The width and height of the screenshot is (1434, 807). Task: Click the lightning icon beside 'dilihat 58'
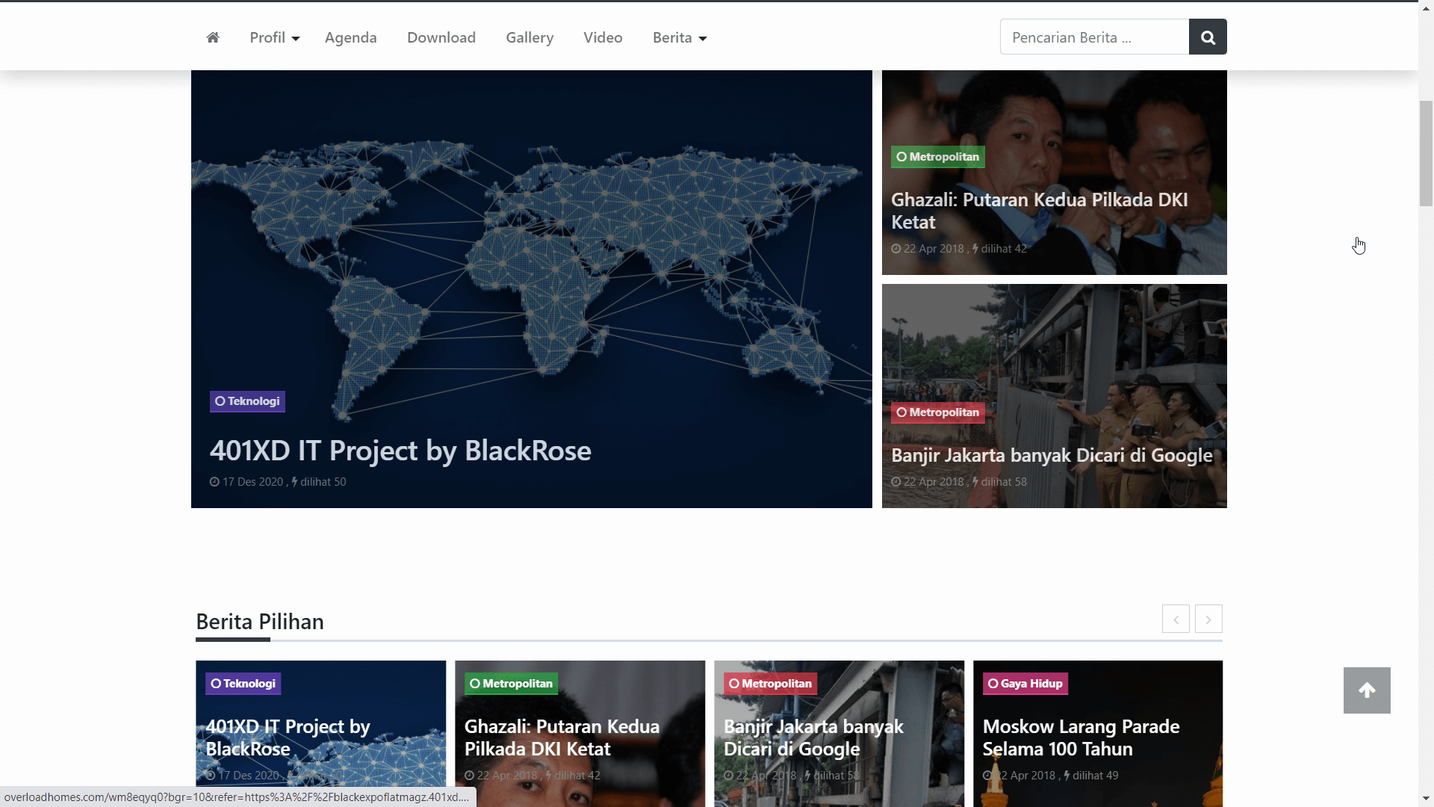point(975,482)
